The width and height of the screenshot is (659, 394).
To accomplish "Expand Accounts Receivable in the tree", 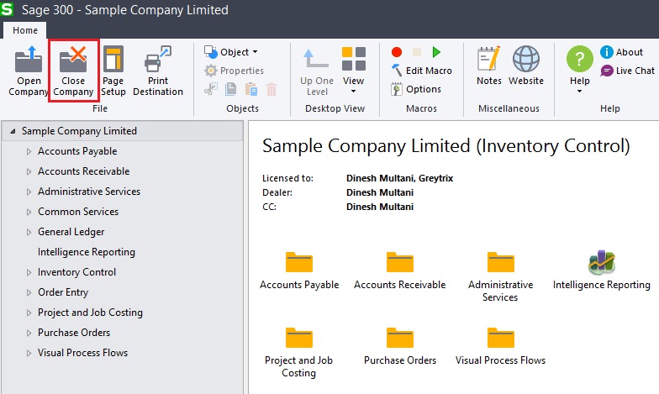I will [29, 171].
